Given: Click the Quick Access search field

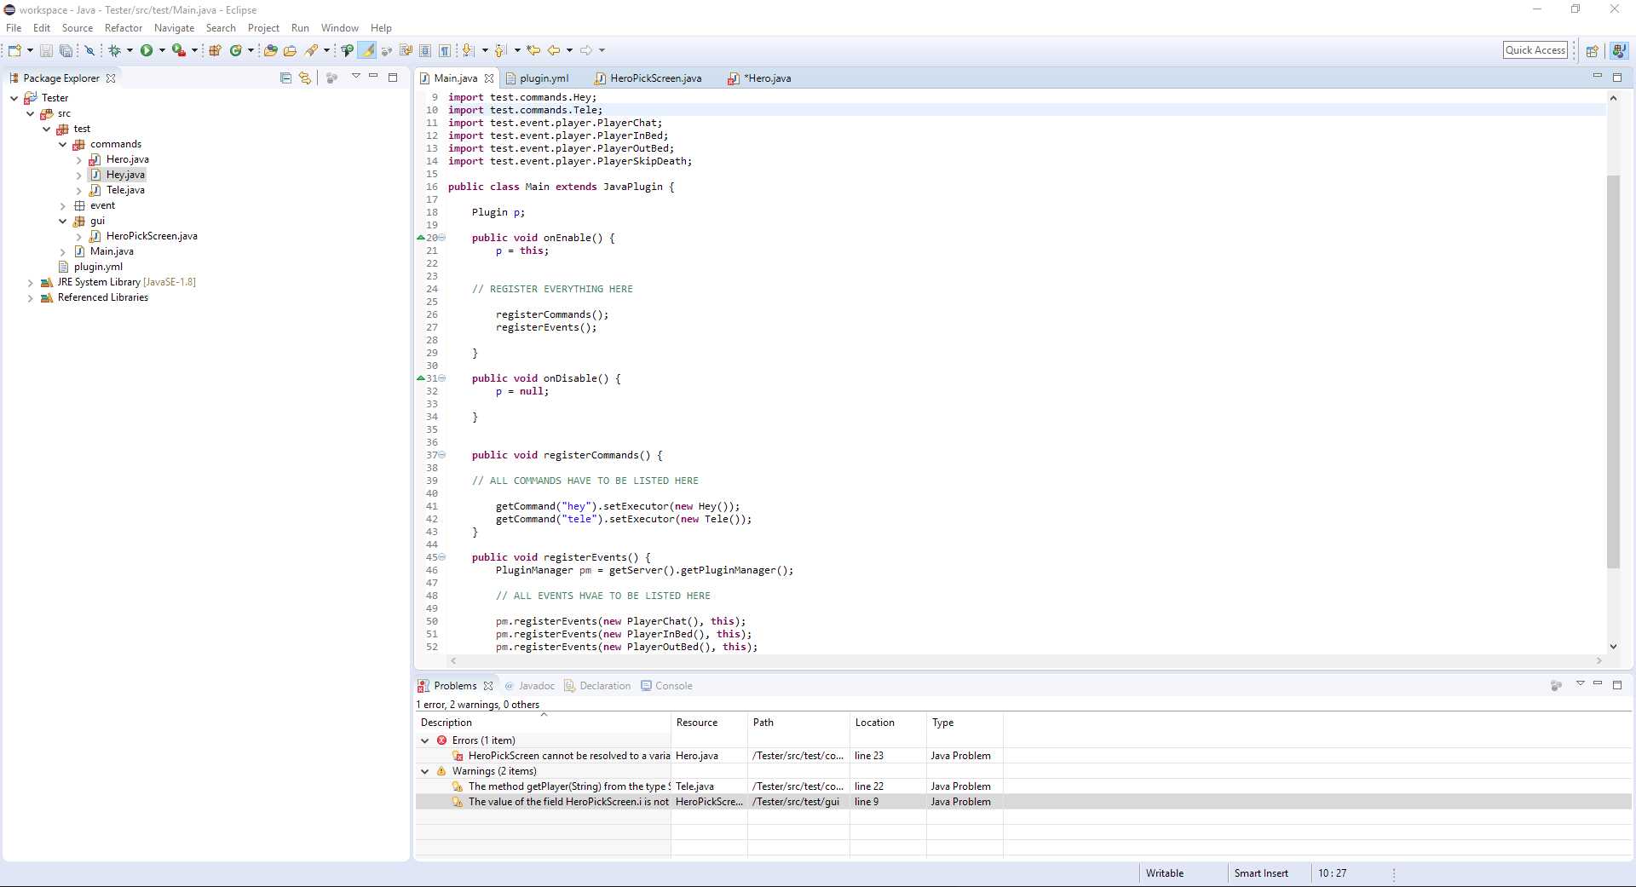Looking at the screenshot, I should (1535, 50).
